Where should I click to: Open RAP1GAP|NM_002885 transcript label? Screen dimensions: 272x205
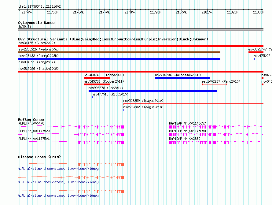[x=185, y=139]
